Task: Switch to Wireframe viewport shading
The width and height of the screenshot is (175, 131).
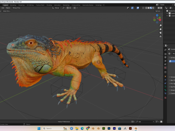Action: pyautogui.click(x=146, y=8)
